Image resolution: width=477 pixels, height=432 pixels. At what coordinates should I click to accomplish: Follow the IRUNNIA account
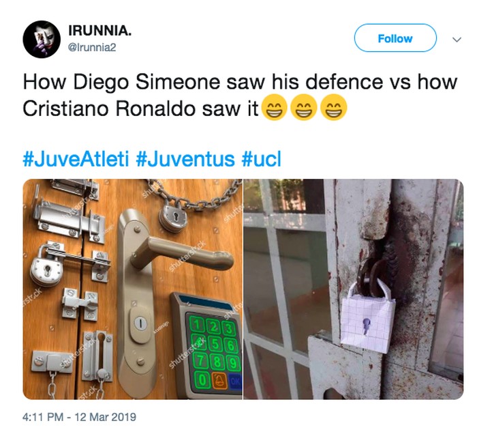tap(395, 38)
